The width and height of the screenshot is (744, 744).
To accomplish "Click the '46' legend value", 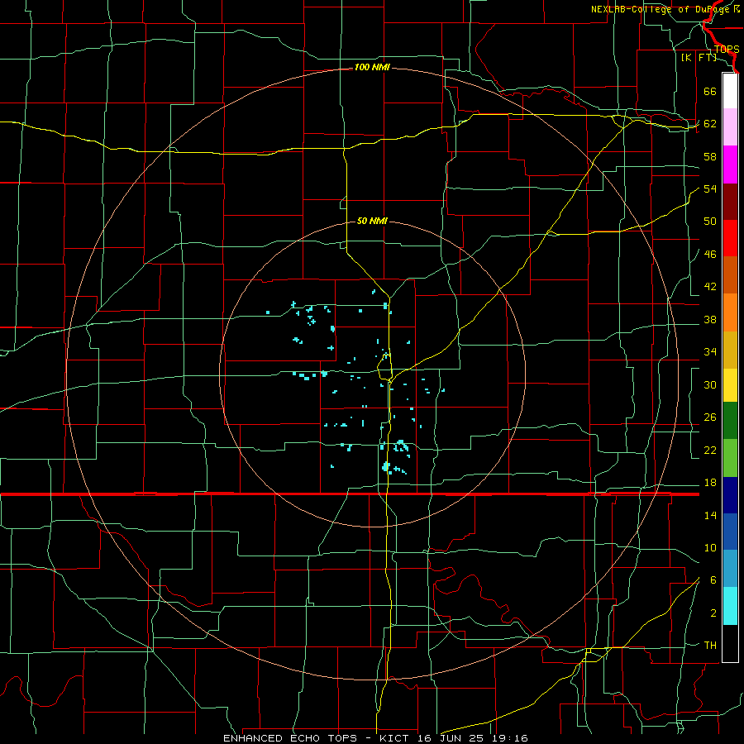I will (710, 255).
